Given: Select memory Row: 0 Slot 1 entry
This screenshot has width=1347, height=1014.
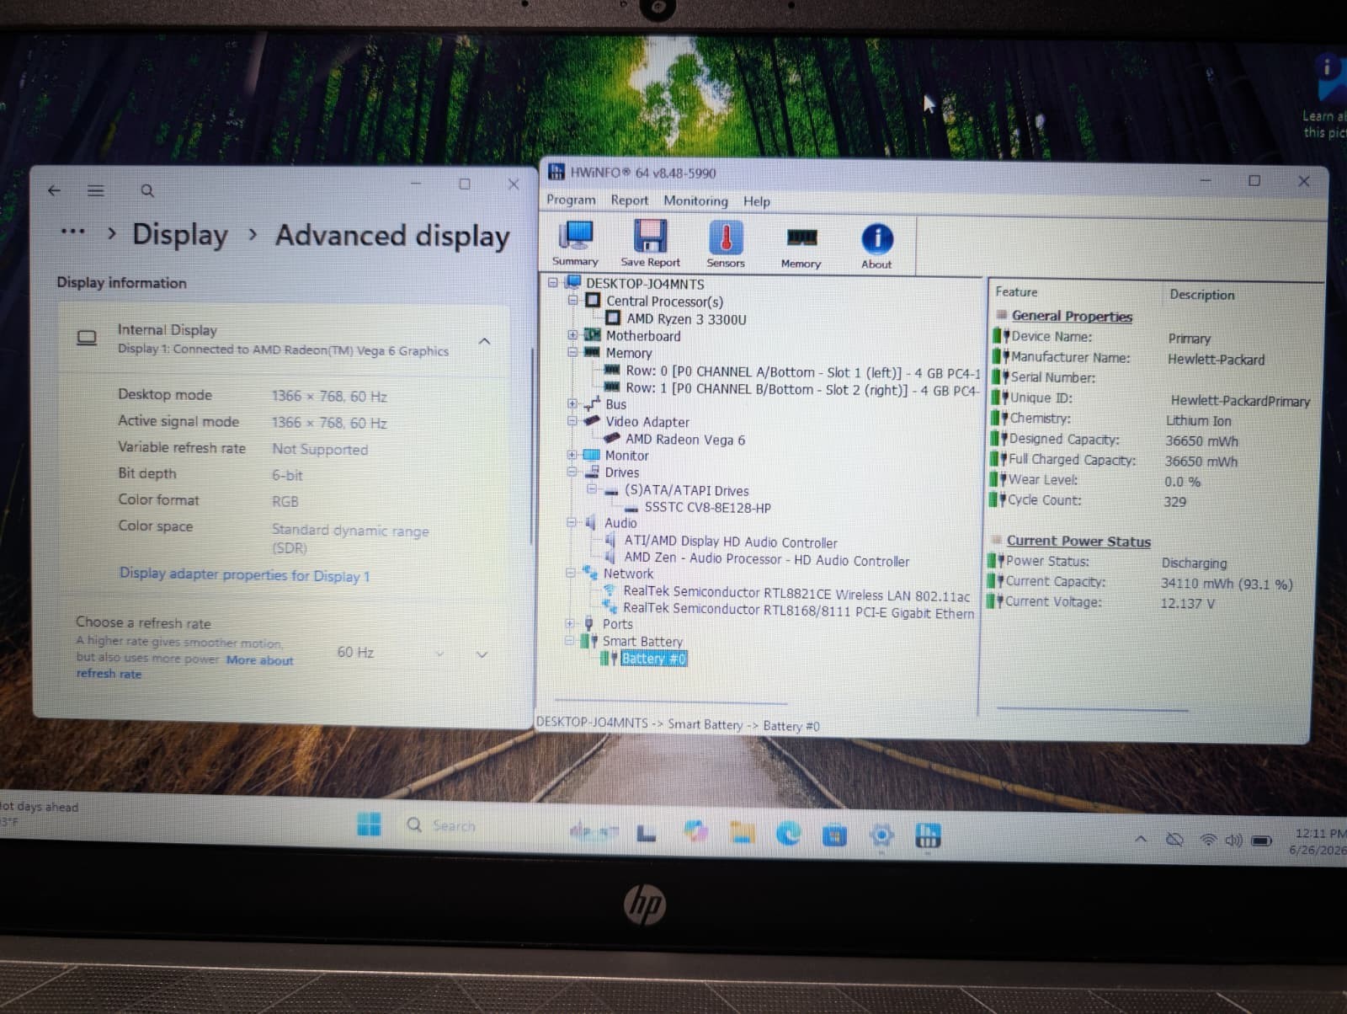Looking at the screenshot, I should click(803, 371).
